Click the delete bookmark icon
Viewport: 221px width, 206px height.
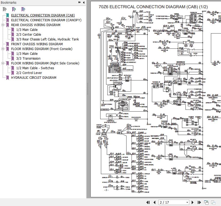click(5, 9)
